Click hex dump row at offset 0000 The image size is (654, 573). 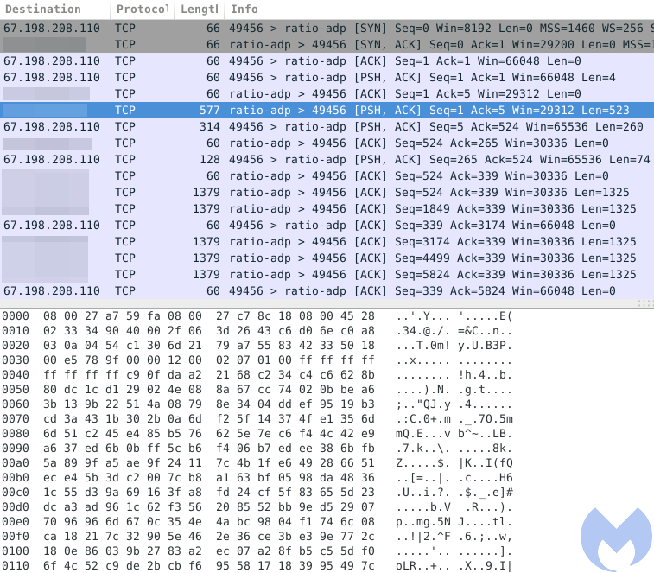click(257, 316)
